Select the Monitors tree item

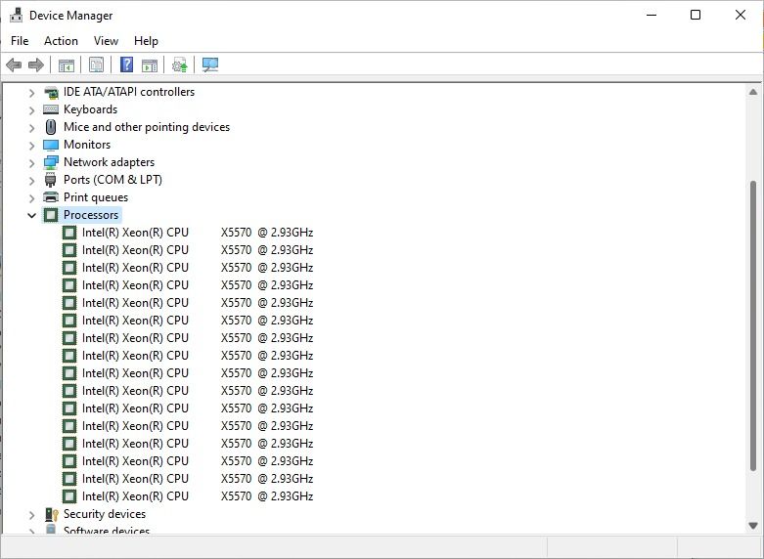[86, 145]
